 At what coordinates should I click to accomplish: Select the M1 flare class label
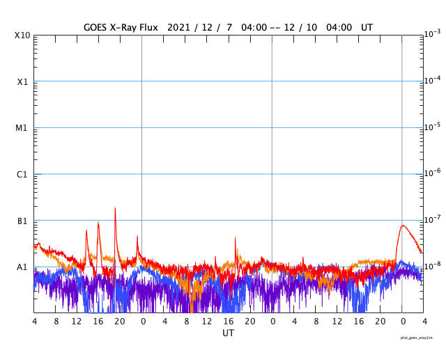(x=22, y=128)
